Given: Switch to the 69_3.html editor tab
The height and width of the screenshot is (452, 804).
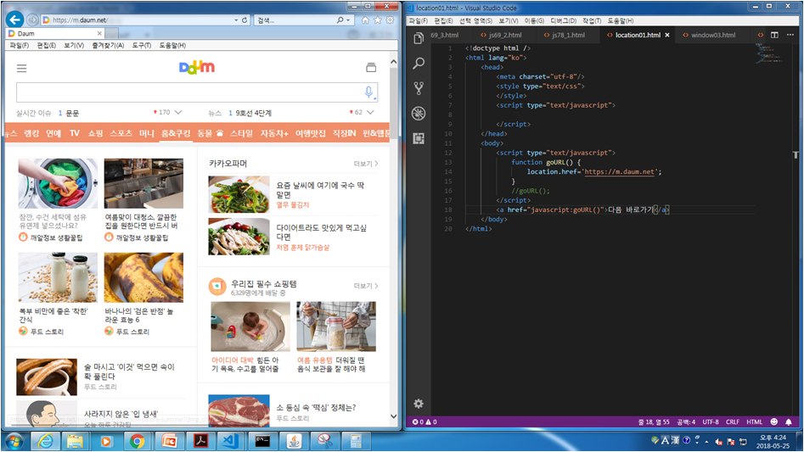Looking at the screenshot, I should point(445,35).
